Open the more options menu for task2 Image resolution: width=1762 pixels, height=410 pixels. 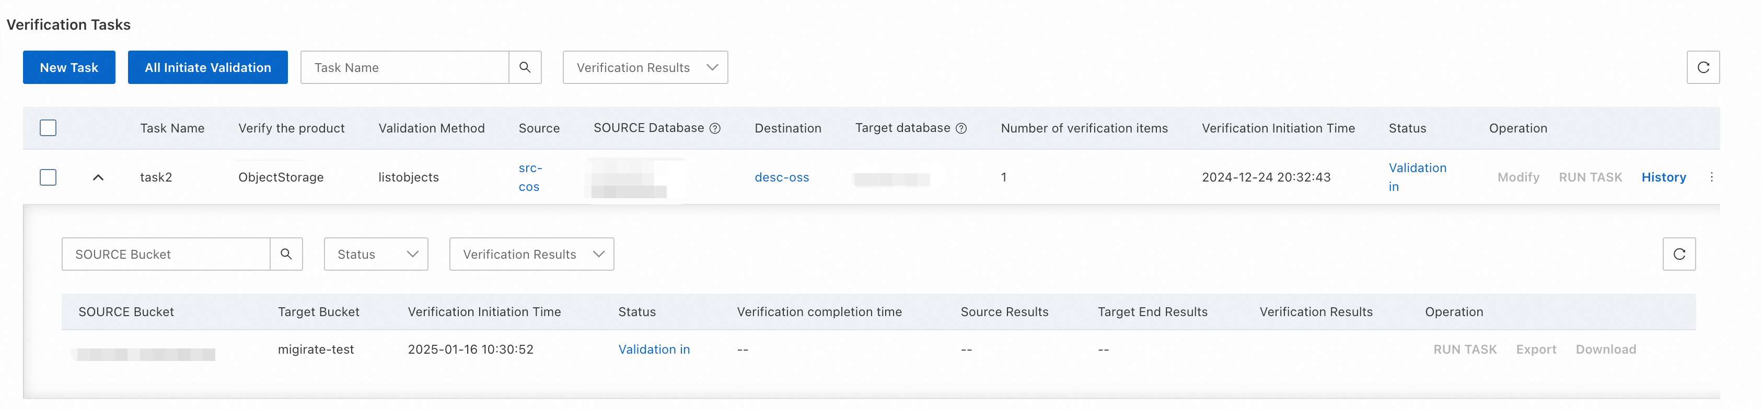(x=1711, y=177)
